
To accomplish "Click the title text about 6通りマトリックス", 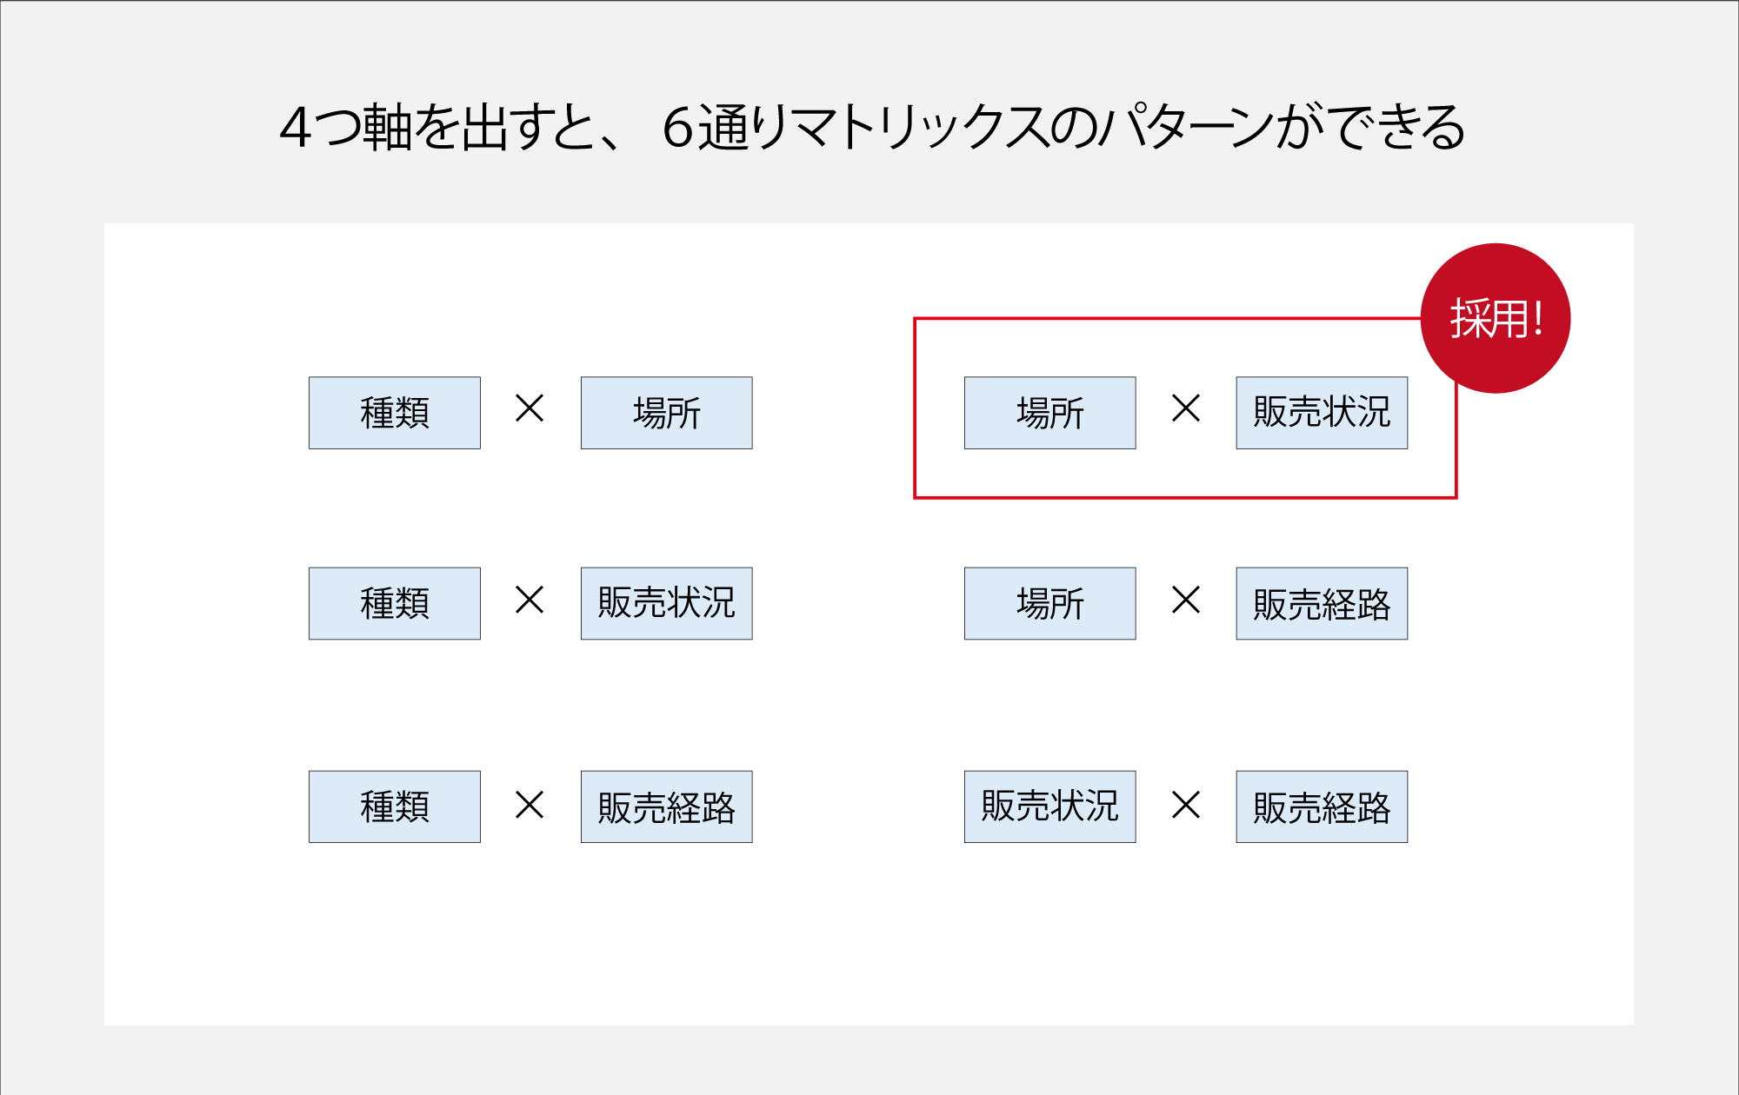I will [x=872, y=127].
